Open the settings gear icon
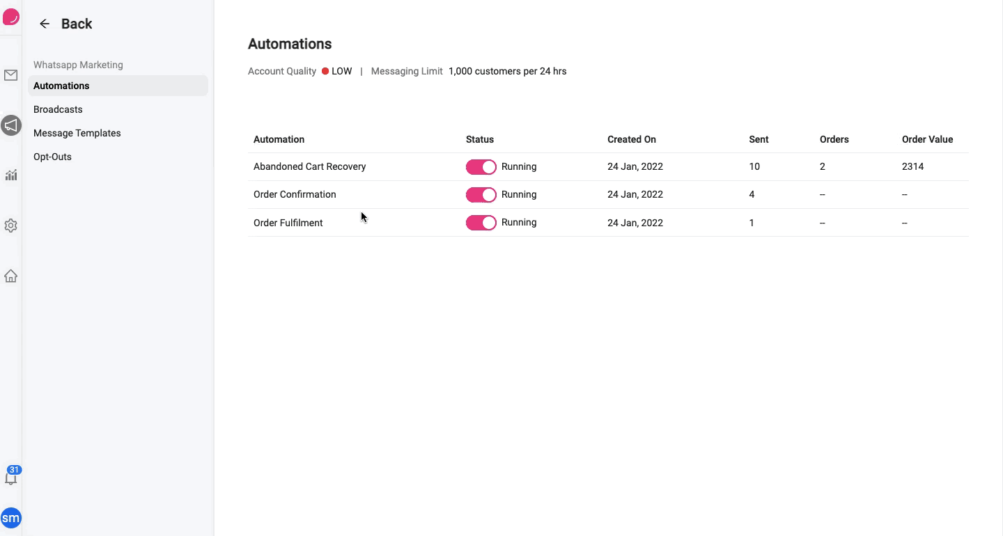 10,226
